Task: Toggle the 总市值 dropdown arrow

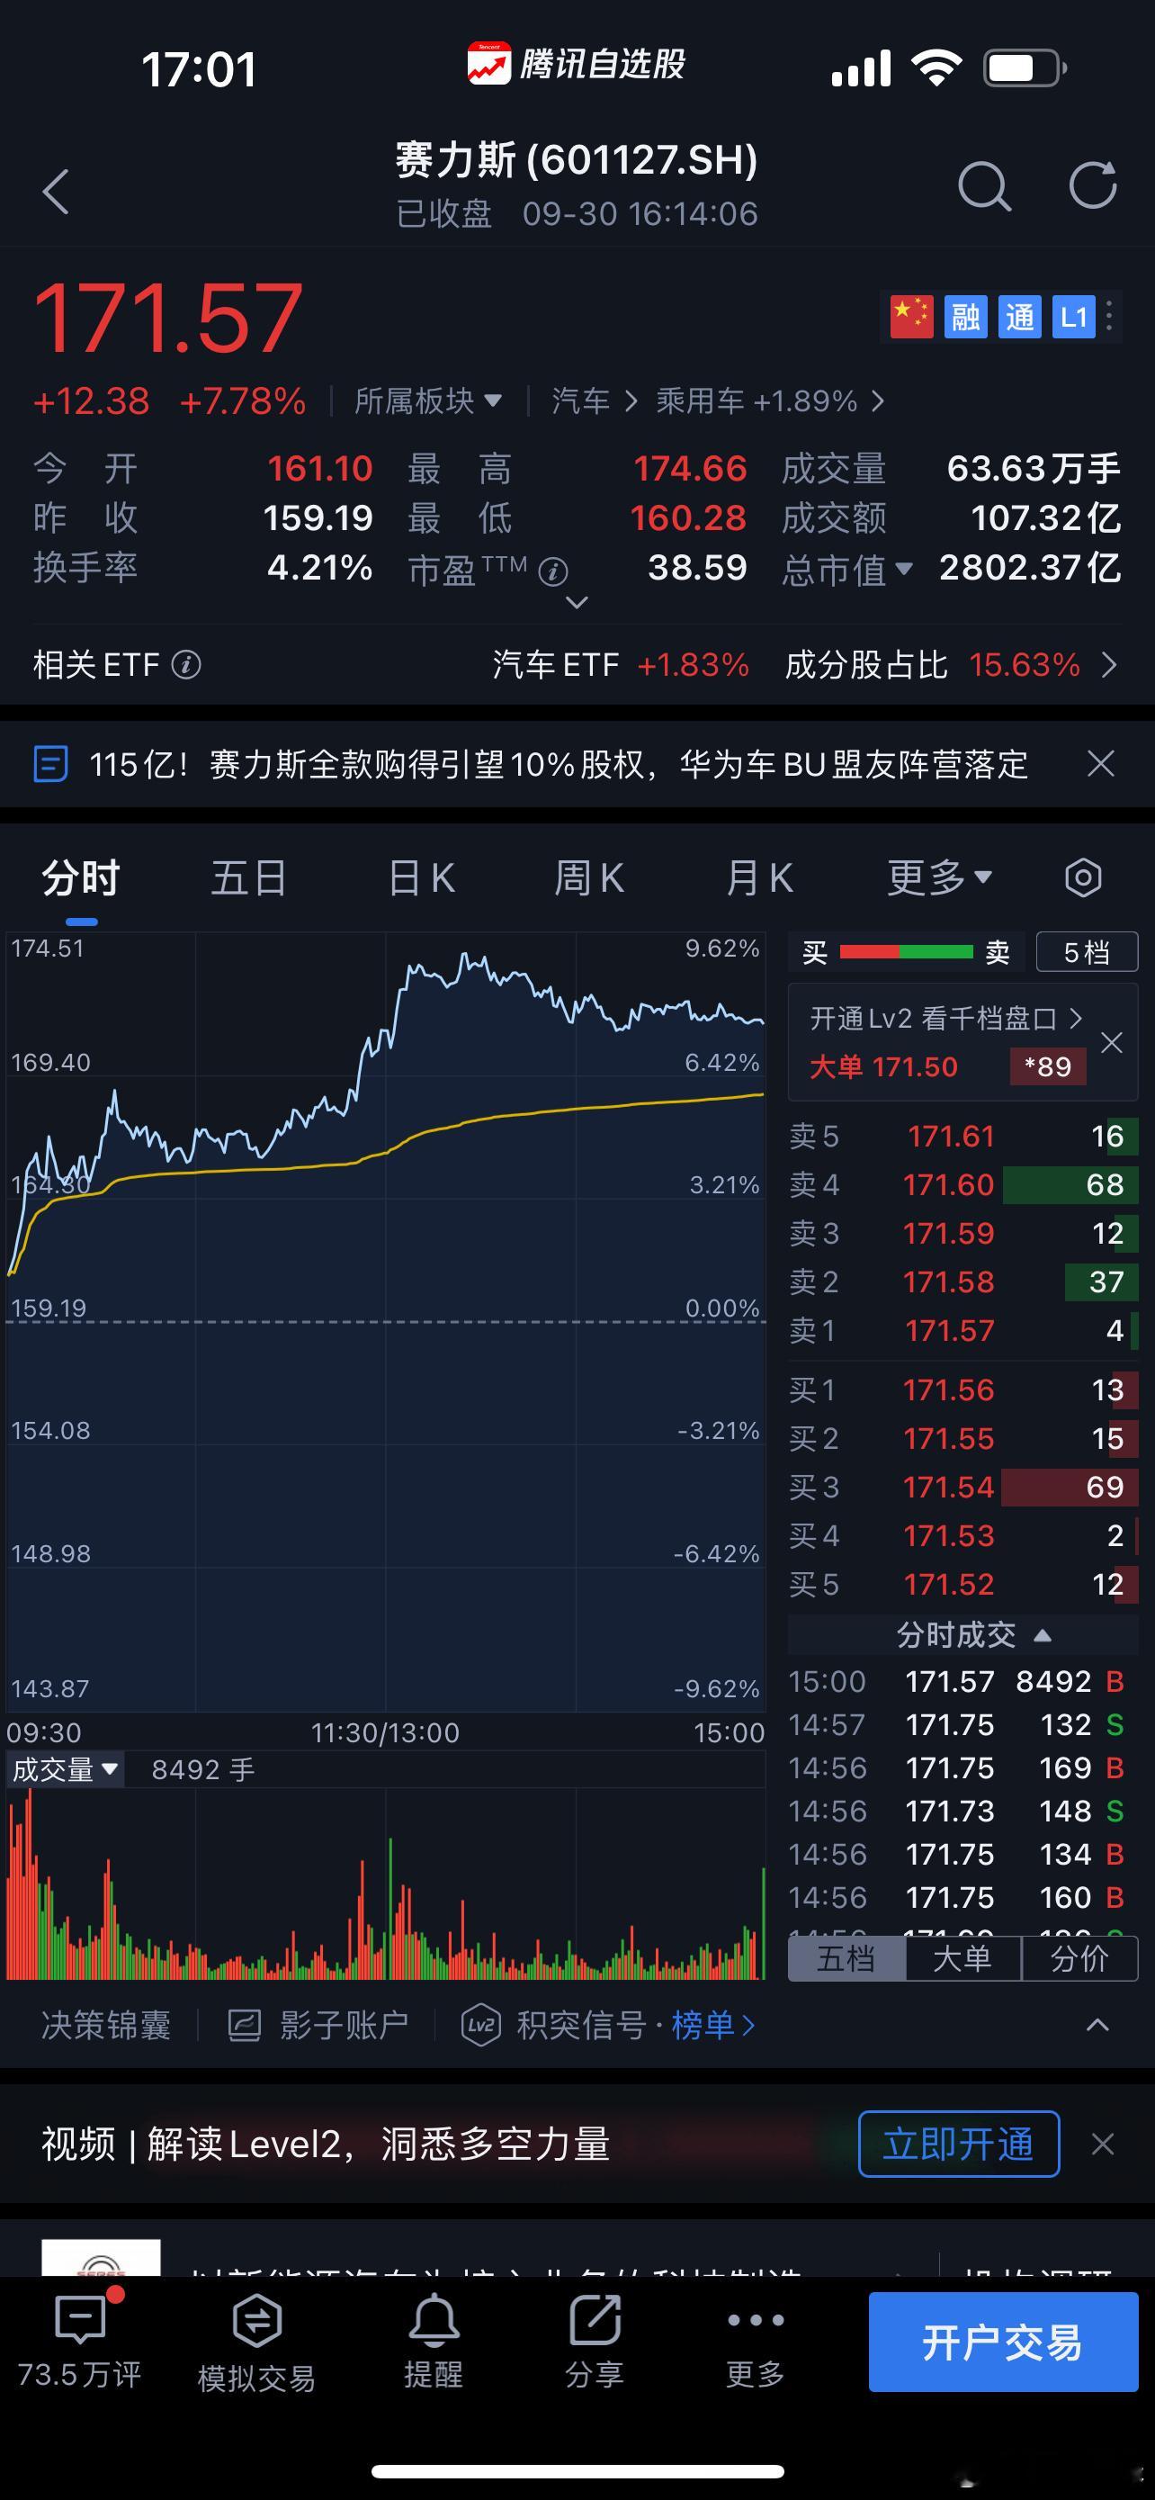Action: (x=904, y=569)
